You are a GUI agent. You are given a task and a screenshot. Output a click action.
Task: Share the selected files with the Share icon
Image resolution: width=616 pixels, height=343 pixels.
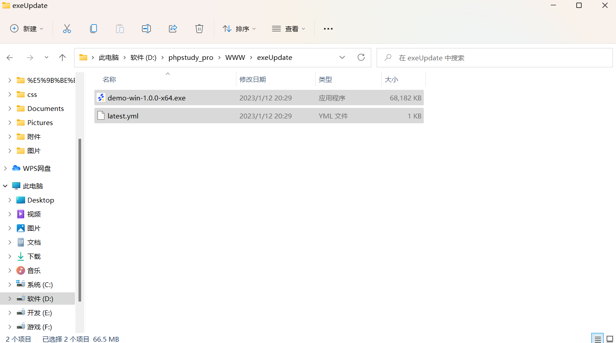(x=173, y=29)
